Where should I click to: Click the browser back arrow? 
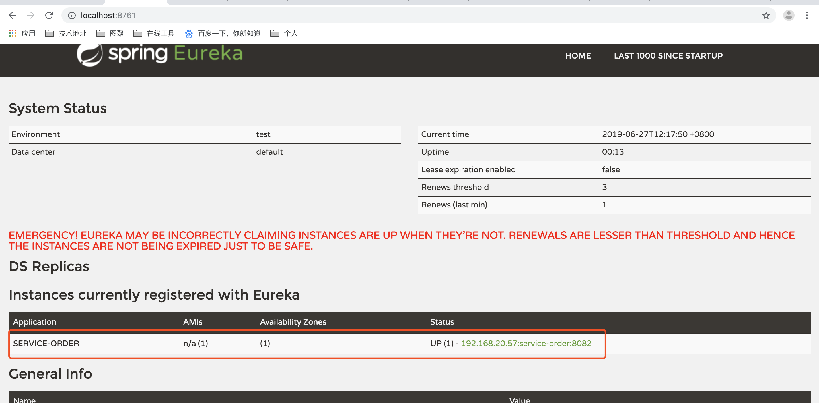coord(13,15)
